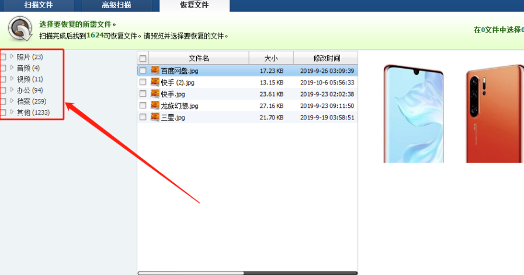This screenshot has height=275, width=524.
Task: Tick the 档案 (259) category checkbox
Action: 3,101
